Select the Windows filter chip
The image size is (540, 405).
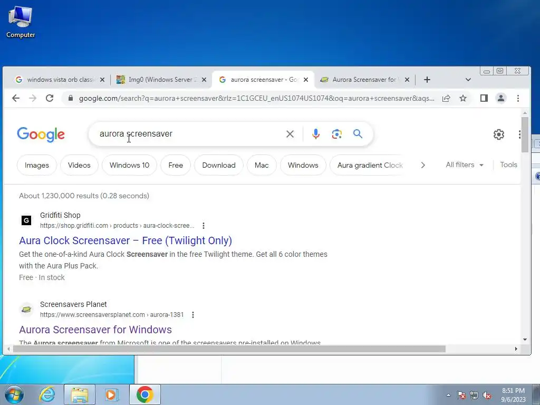303,165
